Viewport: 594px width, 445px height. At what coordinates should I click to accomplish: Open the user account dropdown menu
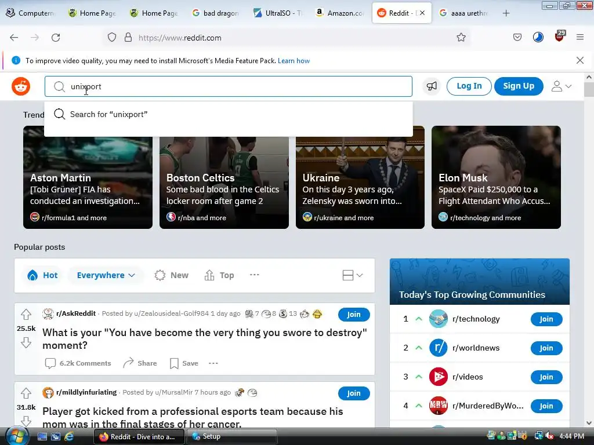tap(562, 86)
